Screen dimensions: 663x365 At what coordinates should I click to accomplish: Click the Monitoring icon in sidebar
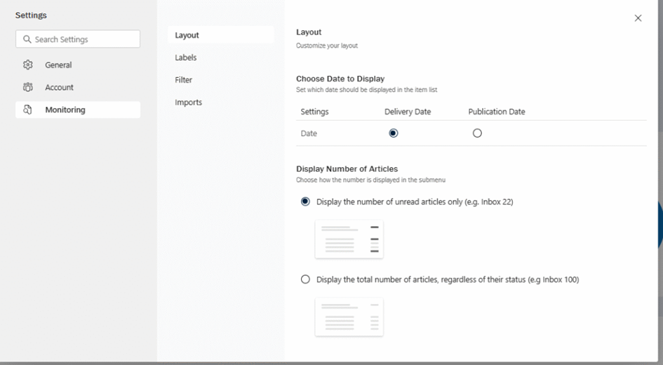coord(28,109)
